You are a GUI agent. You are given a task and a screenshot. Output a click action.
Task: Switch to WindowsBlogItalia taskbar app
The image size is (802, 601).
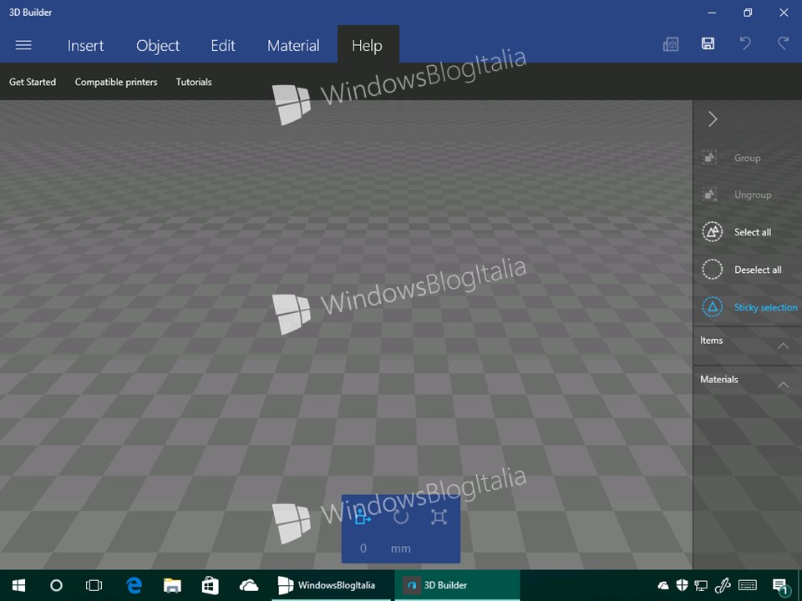[x=332, y=585]
